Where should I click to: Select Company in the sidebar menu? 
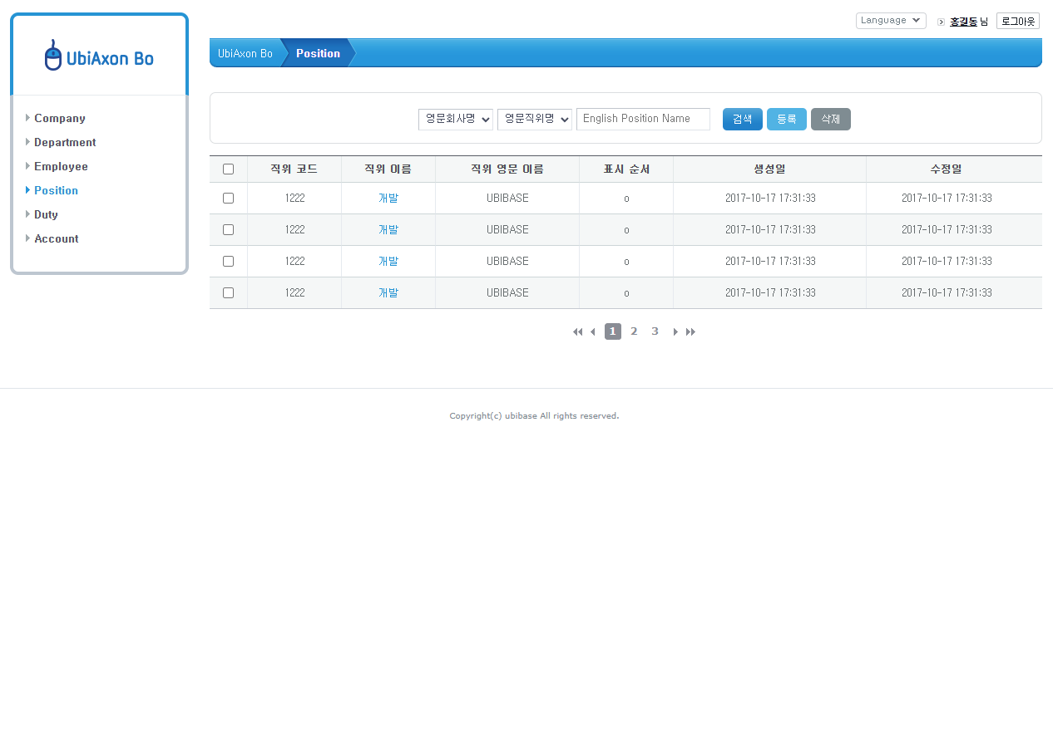[x=59, y=118]
